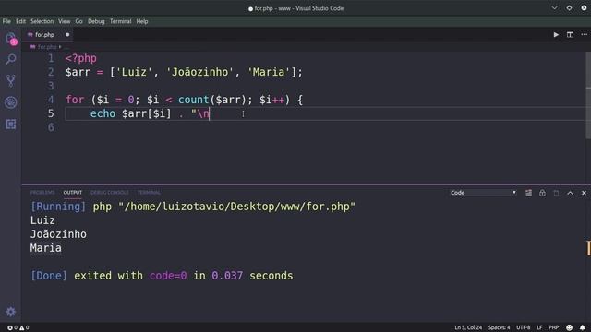591x332 pixels.
Task: Click 'code=0' in the output panel
Action: tap(168, 276)
